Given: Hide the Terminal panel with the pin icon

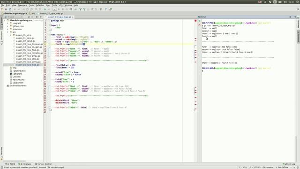Looking at the screenshot, I should (295, 17).
